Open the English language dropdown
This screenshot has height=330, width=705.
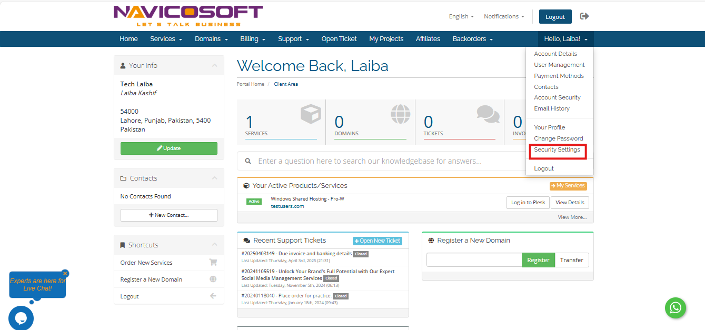461,16
